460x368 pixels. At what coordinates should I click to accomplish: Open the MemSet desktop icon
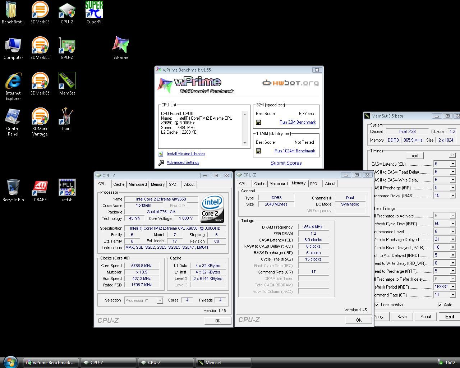(x=67, y=81)
